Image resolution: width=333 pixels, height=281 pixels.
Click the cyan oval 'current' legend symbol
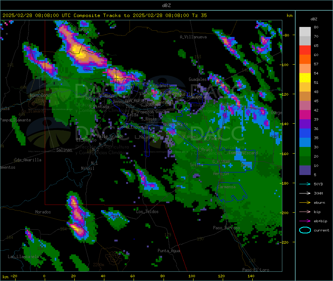tap(305, 230)
